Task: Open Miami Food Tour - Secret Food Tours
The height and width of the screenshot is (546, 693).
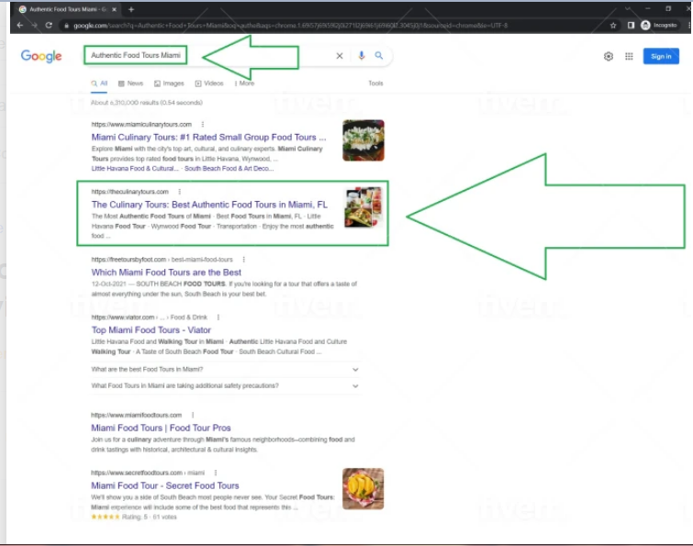Action: (x=165, y=486)
